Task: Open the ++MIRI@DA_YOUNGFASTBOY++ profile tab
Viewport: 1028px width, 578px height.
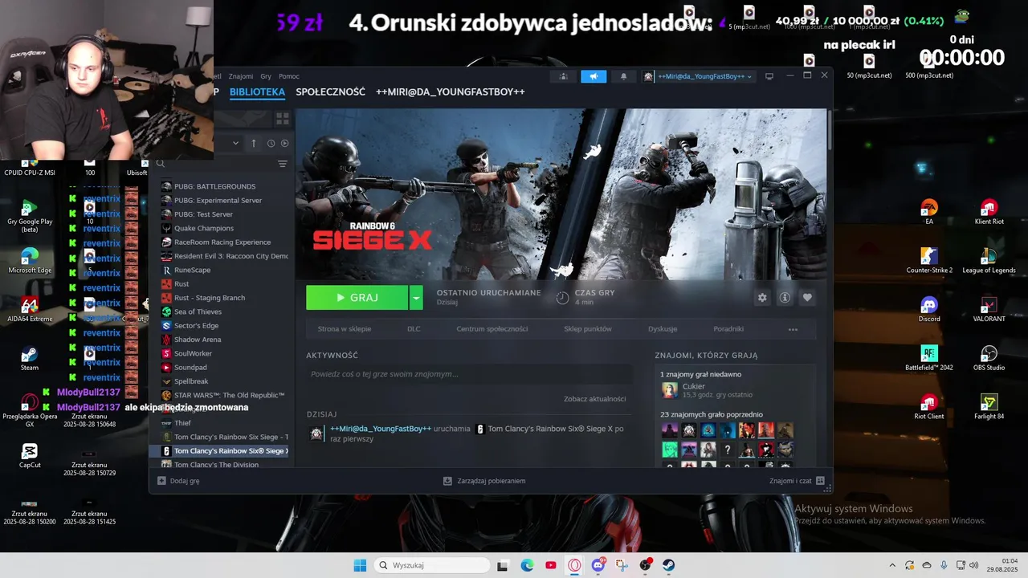Action: (451, 92)
